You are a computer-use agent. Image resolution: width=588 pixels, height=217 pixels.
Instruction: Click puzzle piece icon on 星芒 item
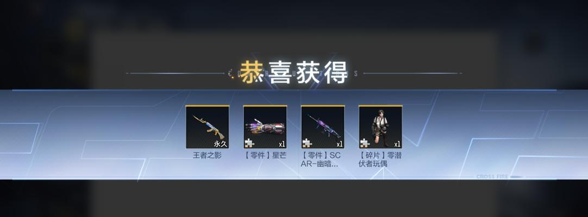[250, 143]
